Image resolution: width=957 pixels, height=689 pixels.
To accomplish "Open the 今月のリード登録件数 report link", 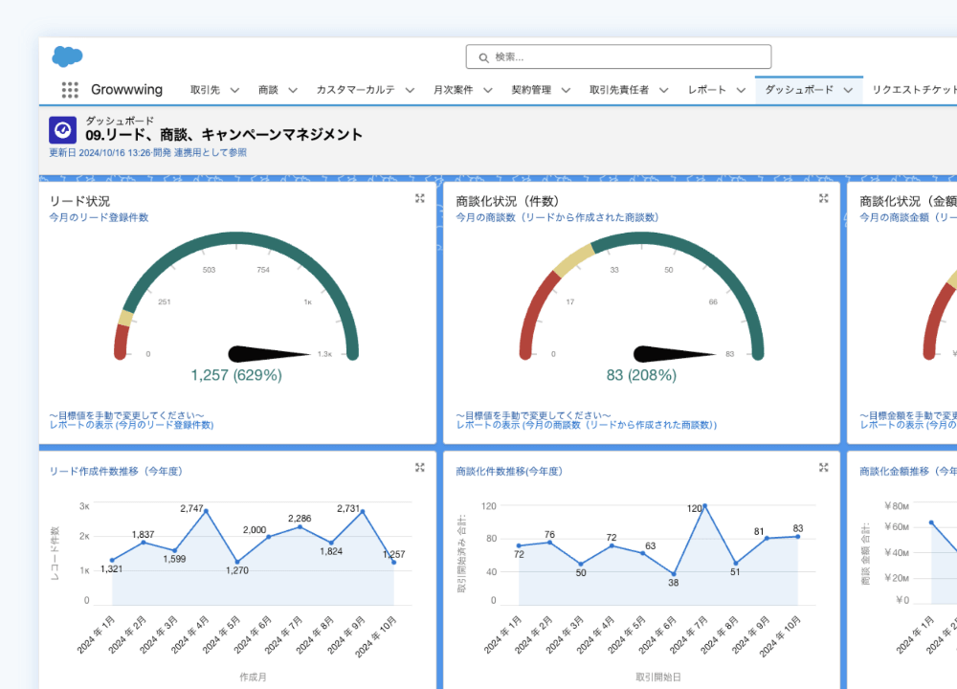I will coord(99,217).
